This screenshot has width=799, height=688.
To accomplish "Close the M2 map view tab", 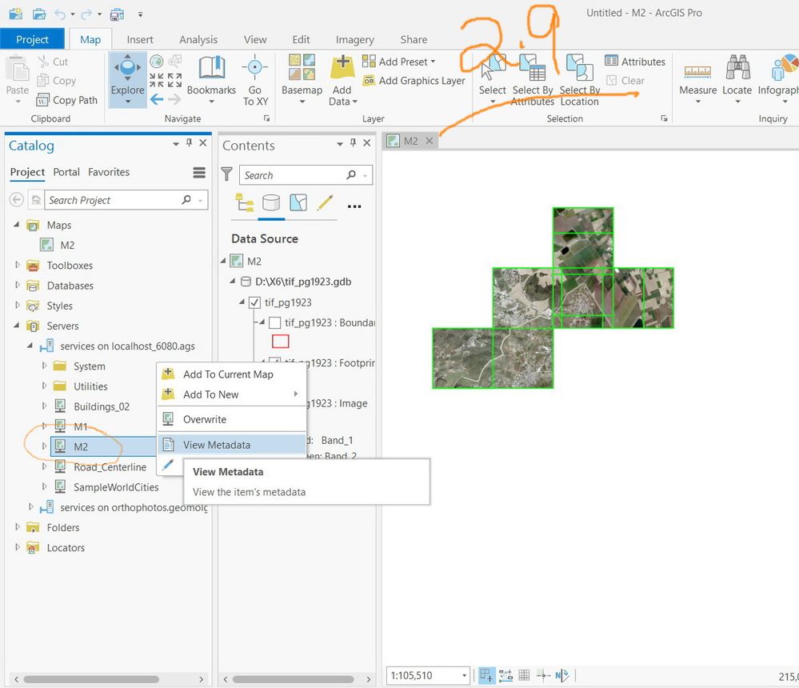I will [x=429, y=141].
